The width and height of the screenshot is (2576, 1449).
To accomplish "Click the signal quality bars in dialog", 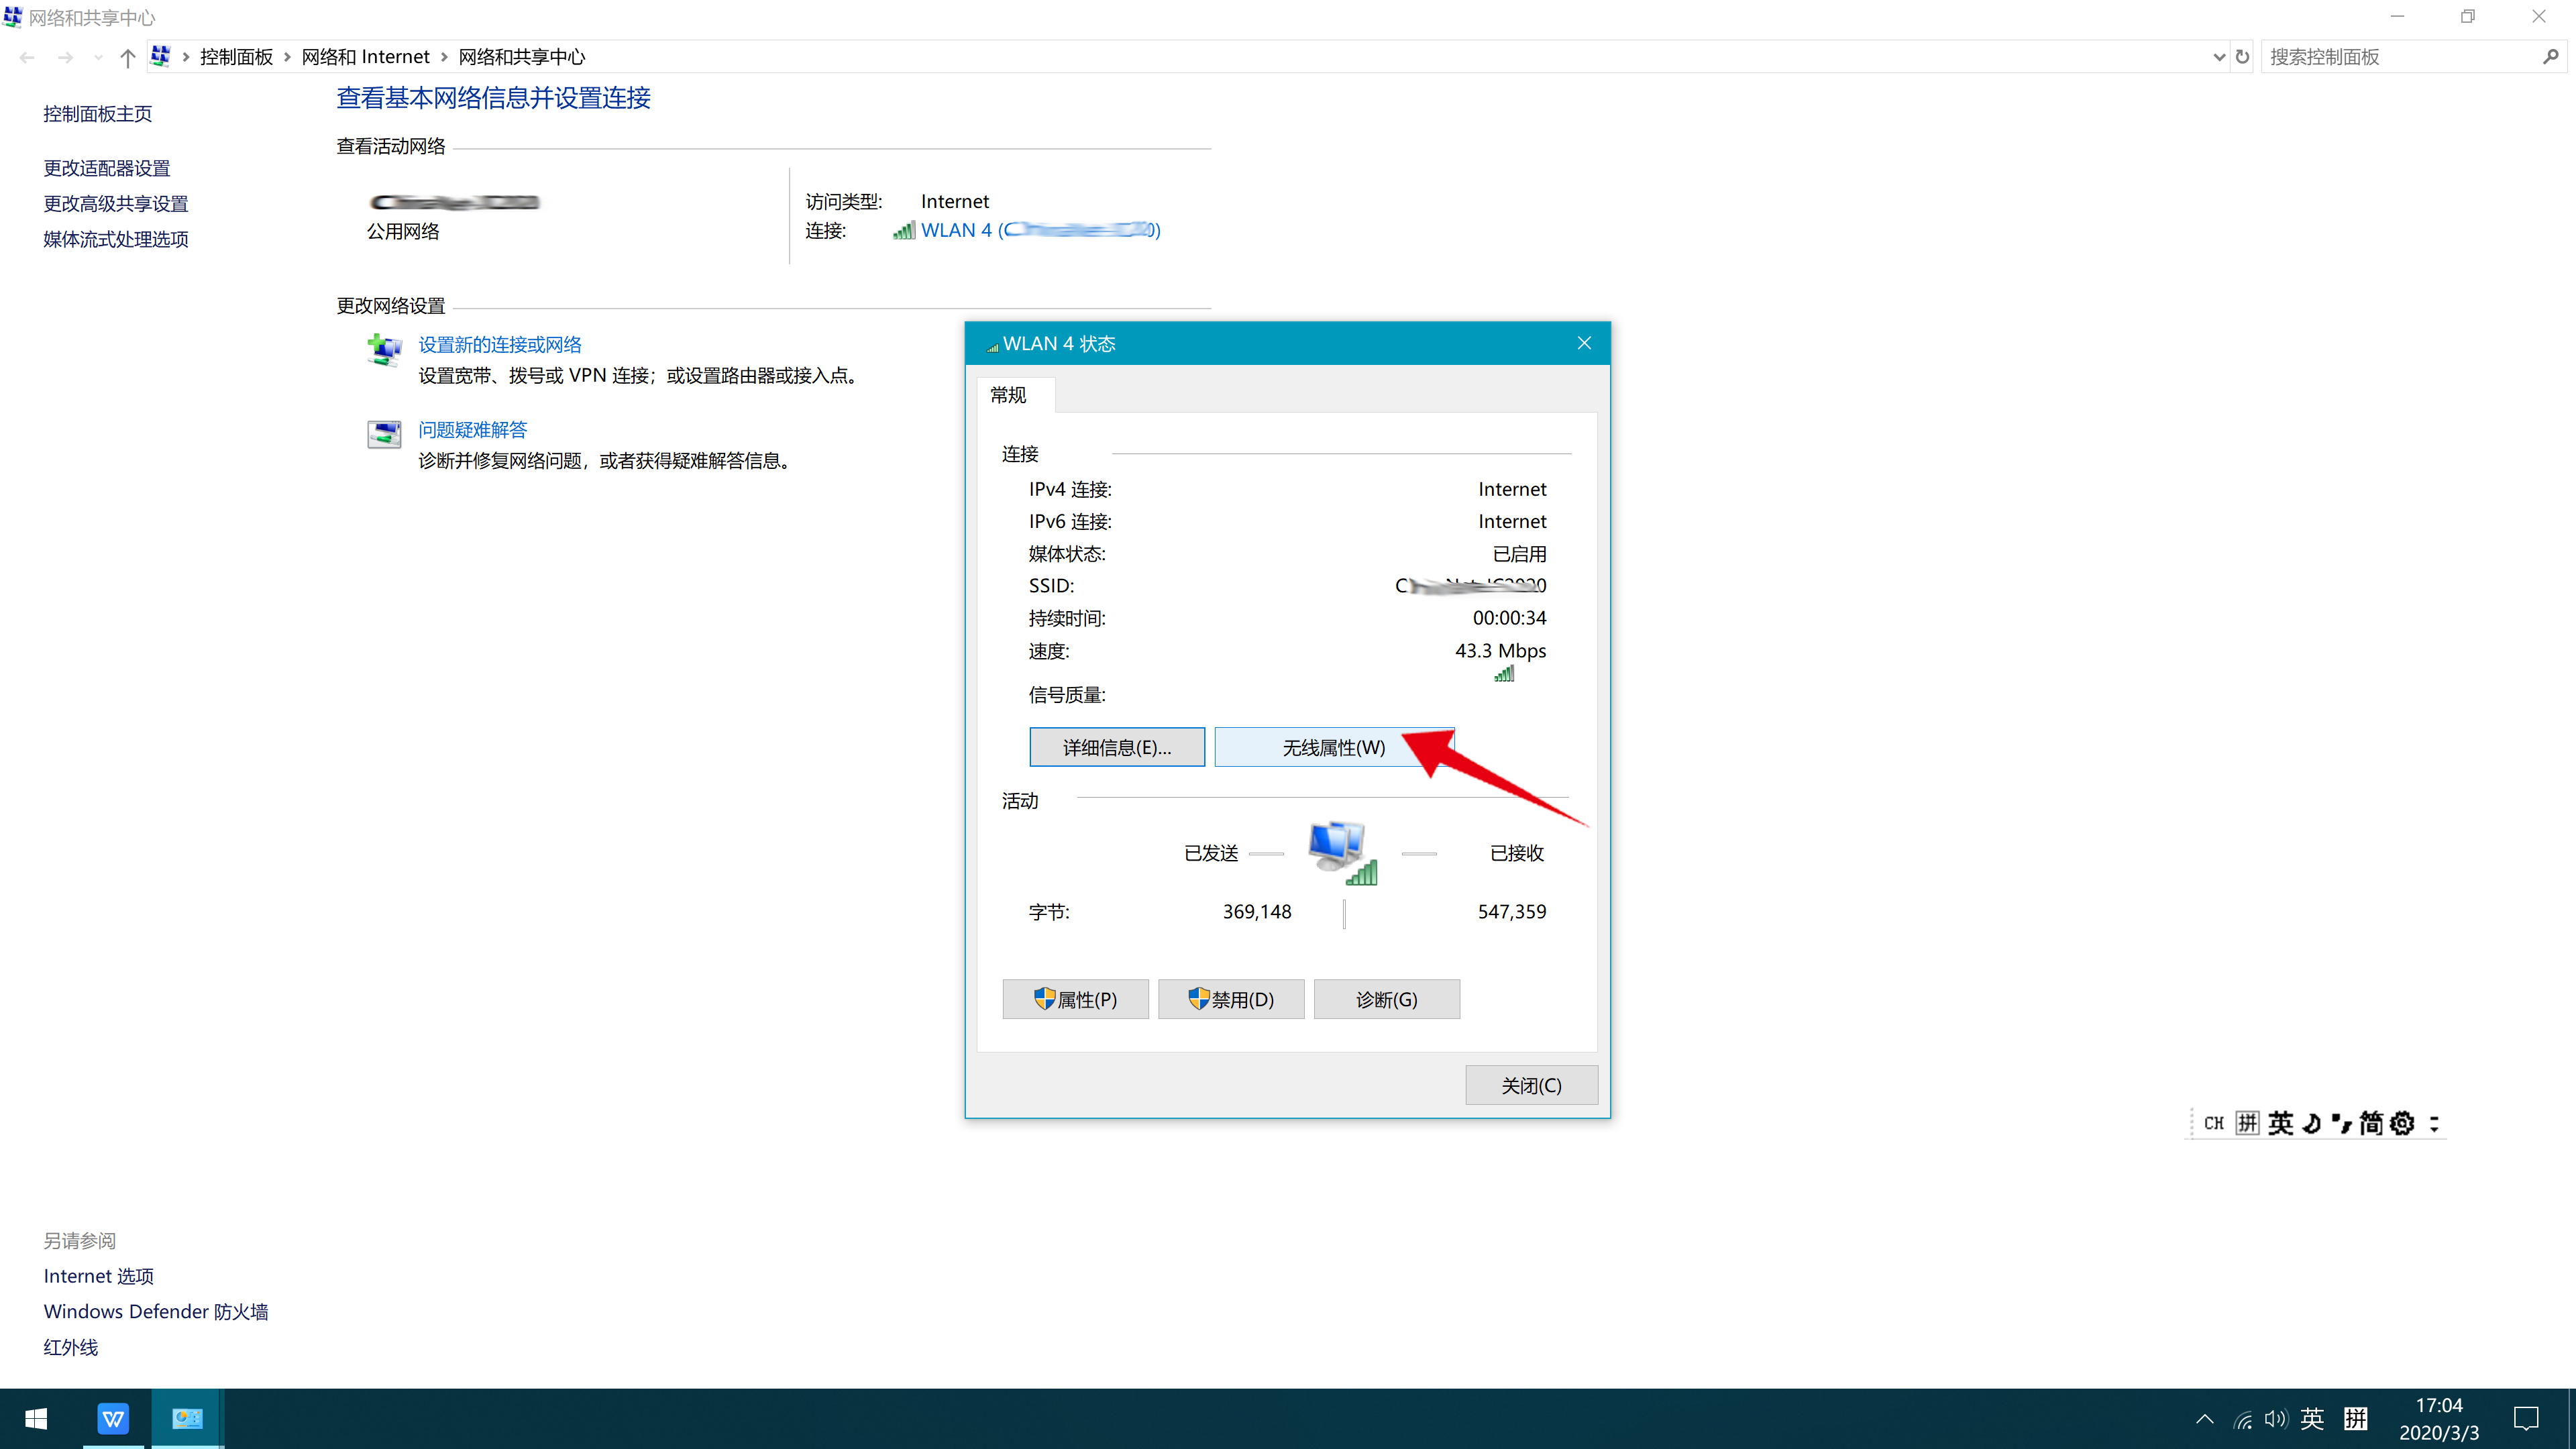I will point(1504,674).
